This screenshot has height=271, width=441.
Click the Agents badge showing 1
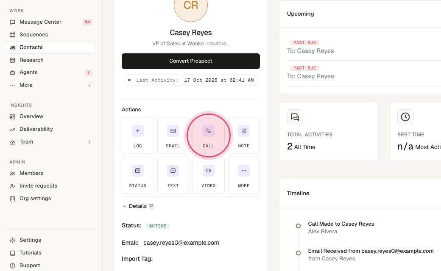coord(88,73)
